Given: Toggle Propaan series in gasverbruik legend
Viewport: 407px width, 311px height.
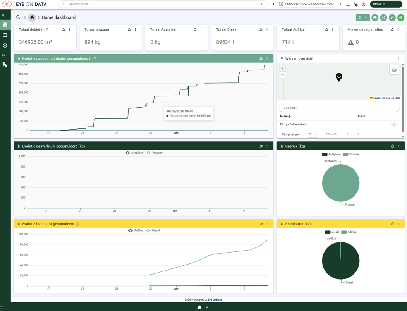Looking at the screenshot, I should [155, 153].
